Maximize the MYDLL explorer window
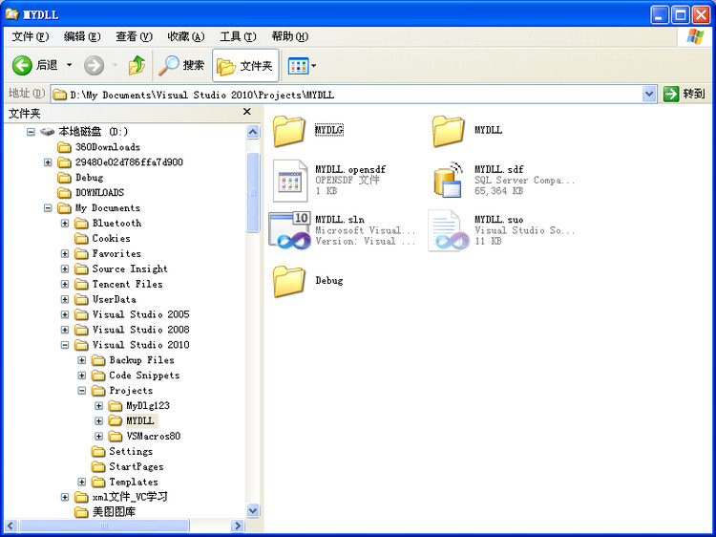 click(x=680, y=15)
